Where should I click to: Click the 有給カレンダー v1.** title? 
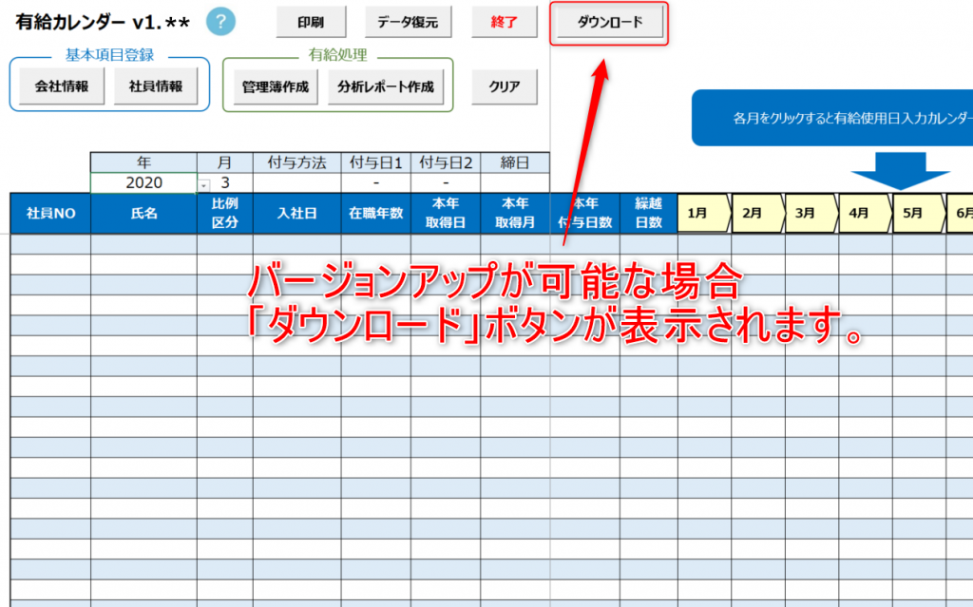pos(103,23)
